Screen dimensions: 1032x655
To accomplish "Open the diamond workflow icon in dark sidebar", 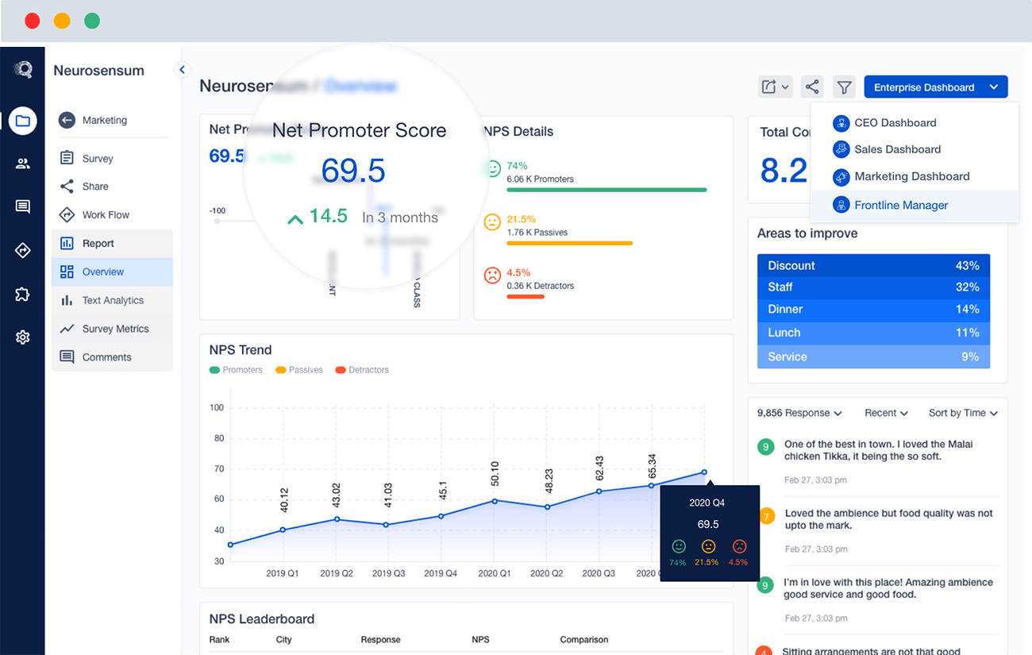I will pos(23,251).
